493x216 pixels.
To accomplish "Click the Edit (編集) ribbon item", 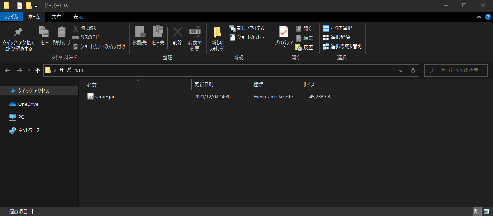I will (305, 38).
